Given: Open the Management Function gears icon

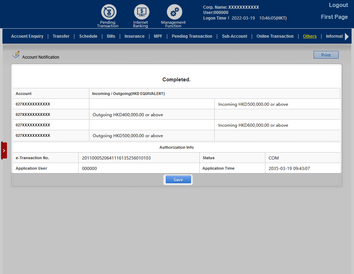Looking at the screenshot, I should click(x=174, y=12).
